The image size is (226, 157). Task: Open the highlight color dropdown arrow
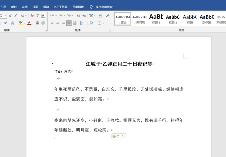tap(24, 23)
